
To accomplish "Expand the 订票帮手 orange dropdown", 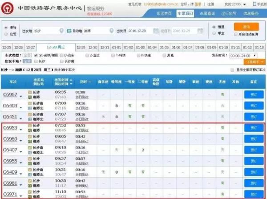I will pyautogui.click(x=255, y=62).
